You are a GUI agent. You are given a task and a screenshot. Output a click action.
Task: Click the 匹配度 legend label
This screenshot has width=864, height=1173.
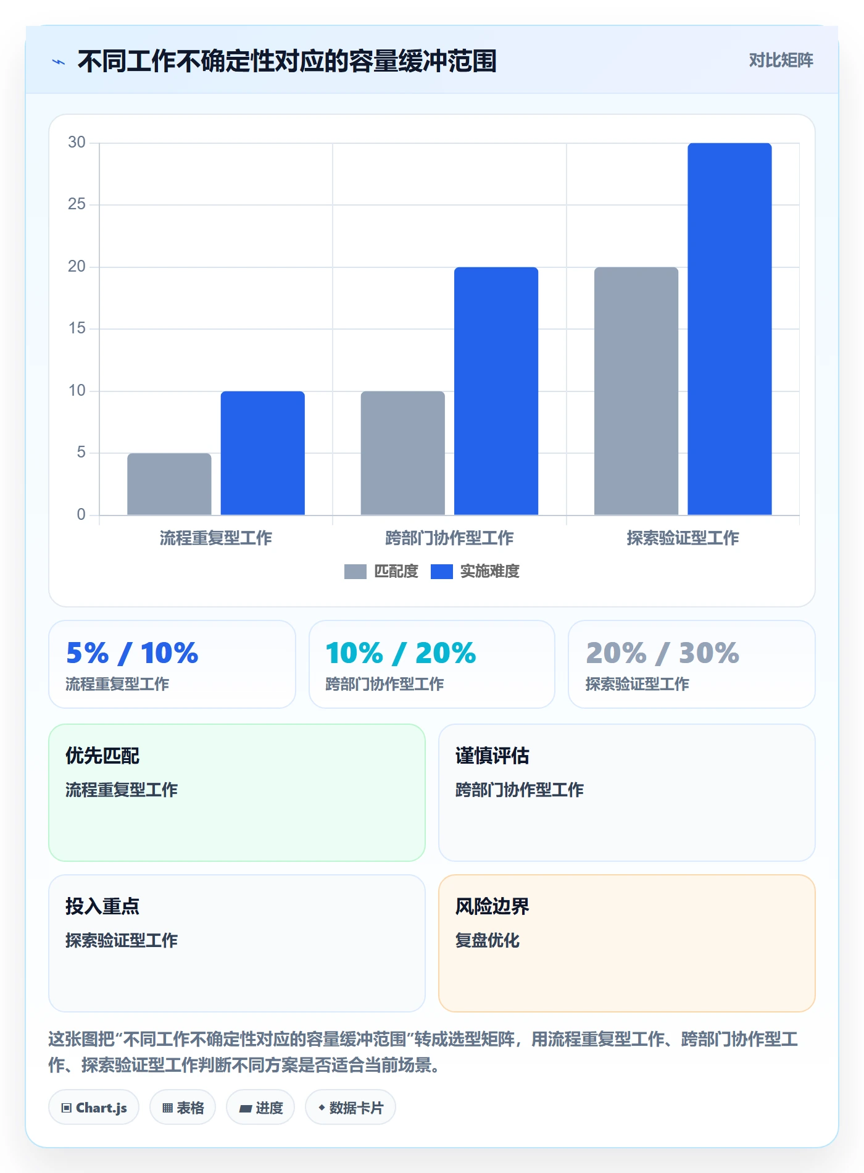click(396, 572)
